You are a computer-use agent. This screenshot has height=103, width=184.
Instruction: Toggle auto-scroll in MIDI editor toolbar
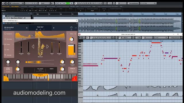[87, 37]
